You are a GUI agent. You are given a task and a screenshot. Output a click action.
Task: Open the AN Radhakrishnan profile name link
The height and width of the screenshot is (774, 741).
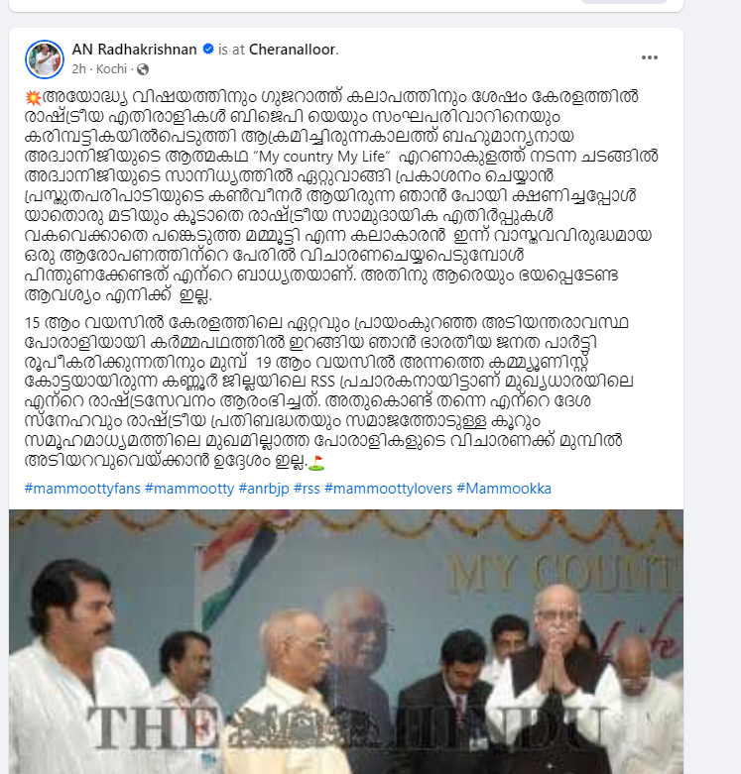point(134,50)
